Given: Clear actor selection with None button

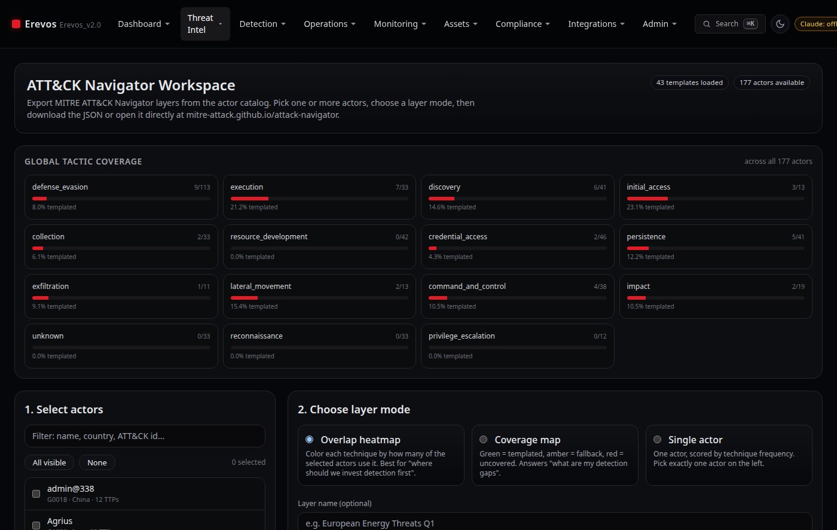Looking at the screenshot, I should click(97, 462).
